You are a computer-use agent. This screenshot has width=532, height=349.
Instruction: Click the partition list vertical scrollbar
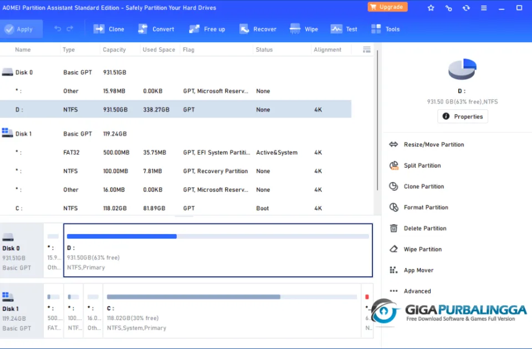[x=377, y=120]
